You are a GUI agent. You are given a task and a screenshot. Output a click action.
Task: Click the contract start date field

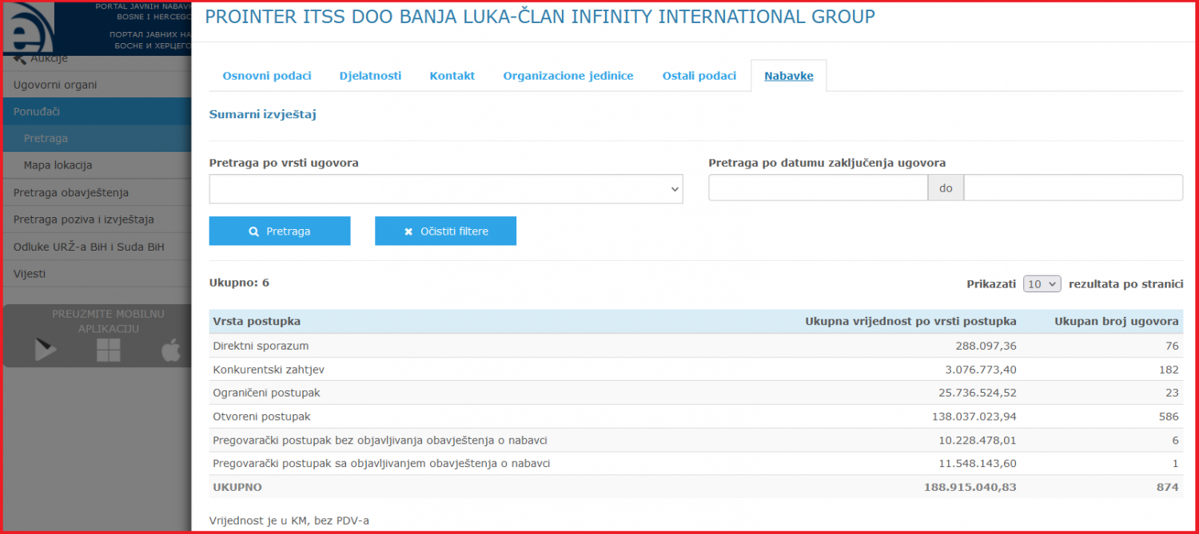point(818,188)
